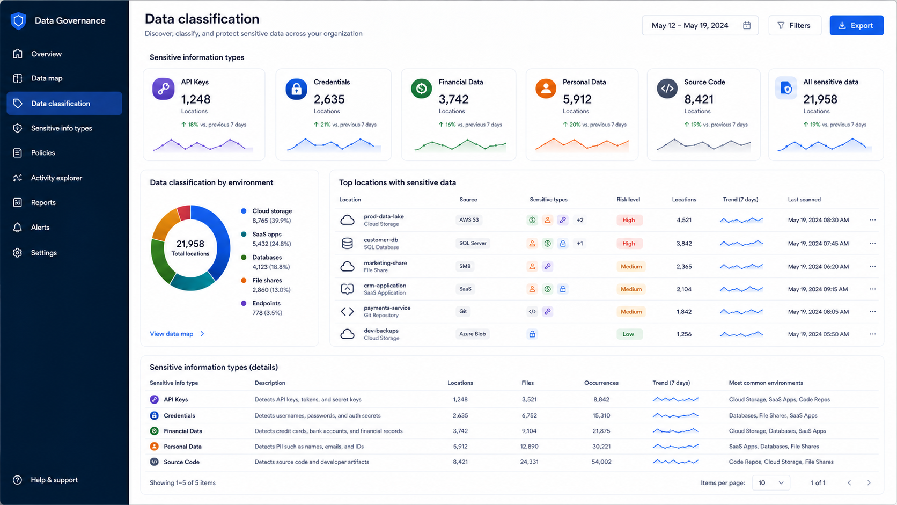Select Endpoints purple legend dot
Screen dimensions: 897x505
click(x=244, y=303)
